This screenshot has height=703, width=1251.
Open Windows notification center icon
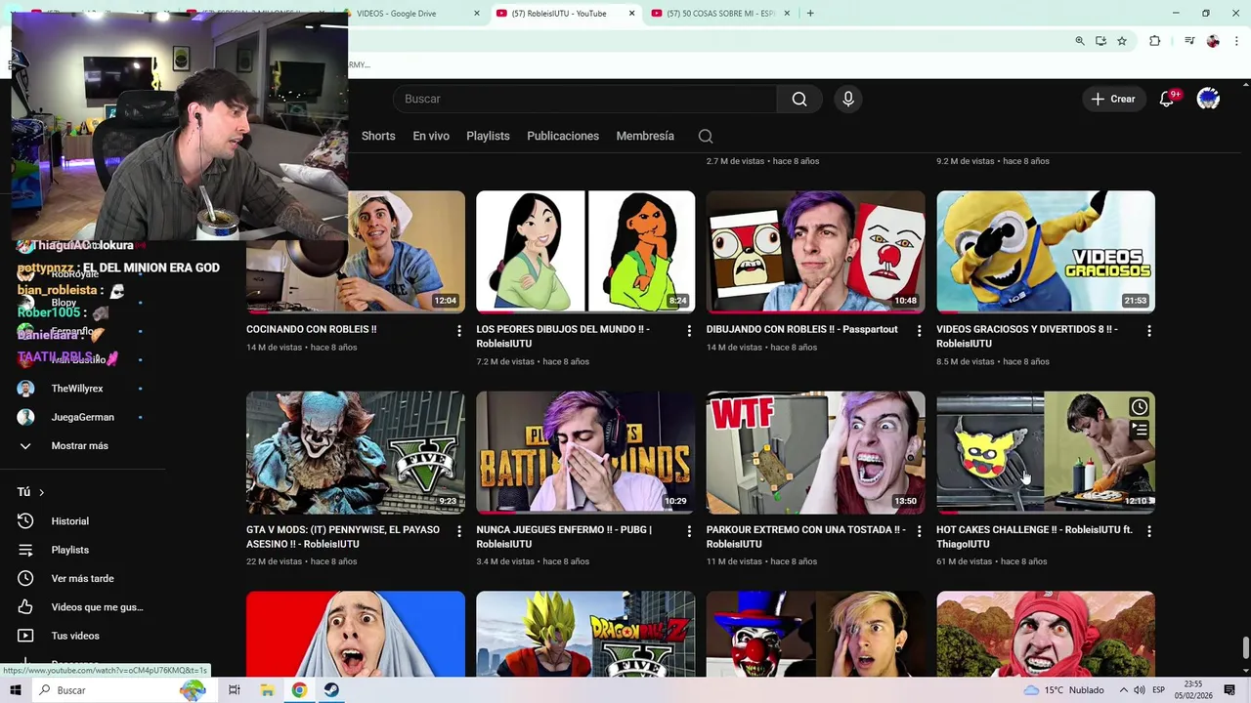click(1229, 690)
